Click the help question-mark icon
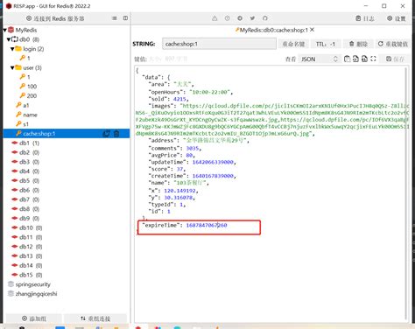 (227, 18)
